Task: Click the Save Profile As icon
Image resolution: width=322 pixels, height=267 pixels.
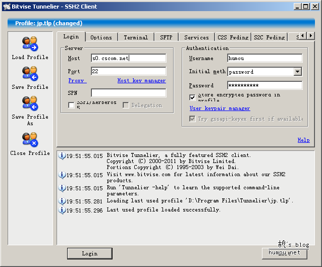Action: (x=30, y=103)
